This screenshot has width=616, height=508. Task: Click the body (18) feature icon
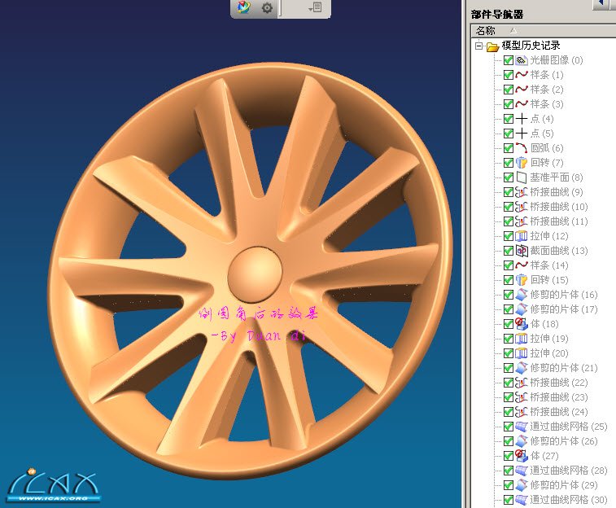click(522, 324)
